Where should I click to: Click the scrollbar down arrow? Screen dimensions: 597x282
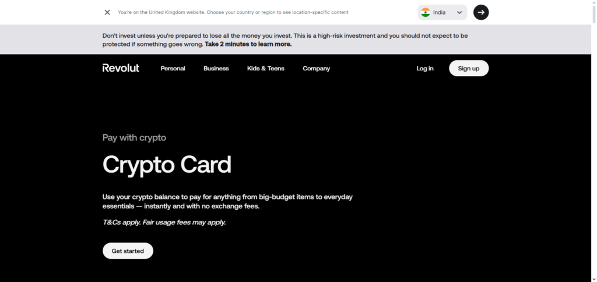(593, 279)
